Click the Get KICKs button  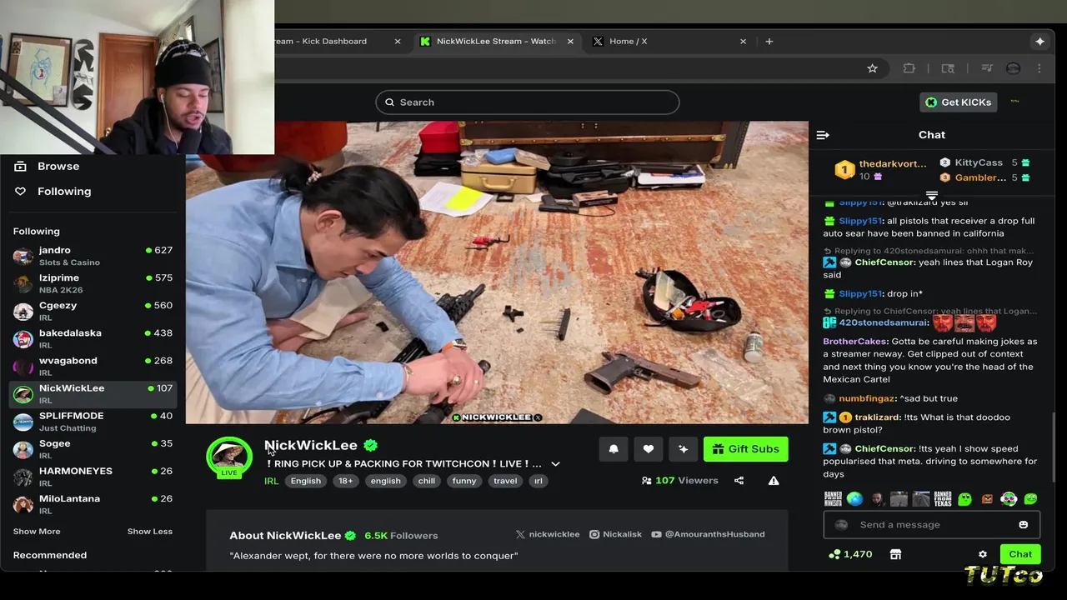[958, 102]
